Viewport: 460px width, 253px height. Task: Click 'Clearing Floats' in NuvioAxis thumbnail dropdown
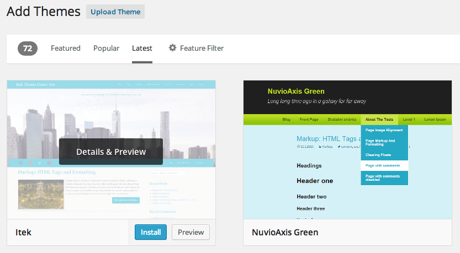tap(378, 154)
